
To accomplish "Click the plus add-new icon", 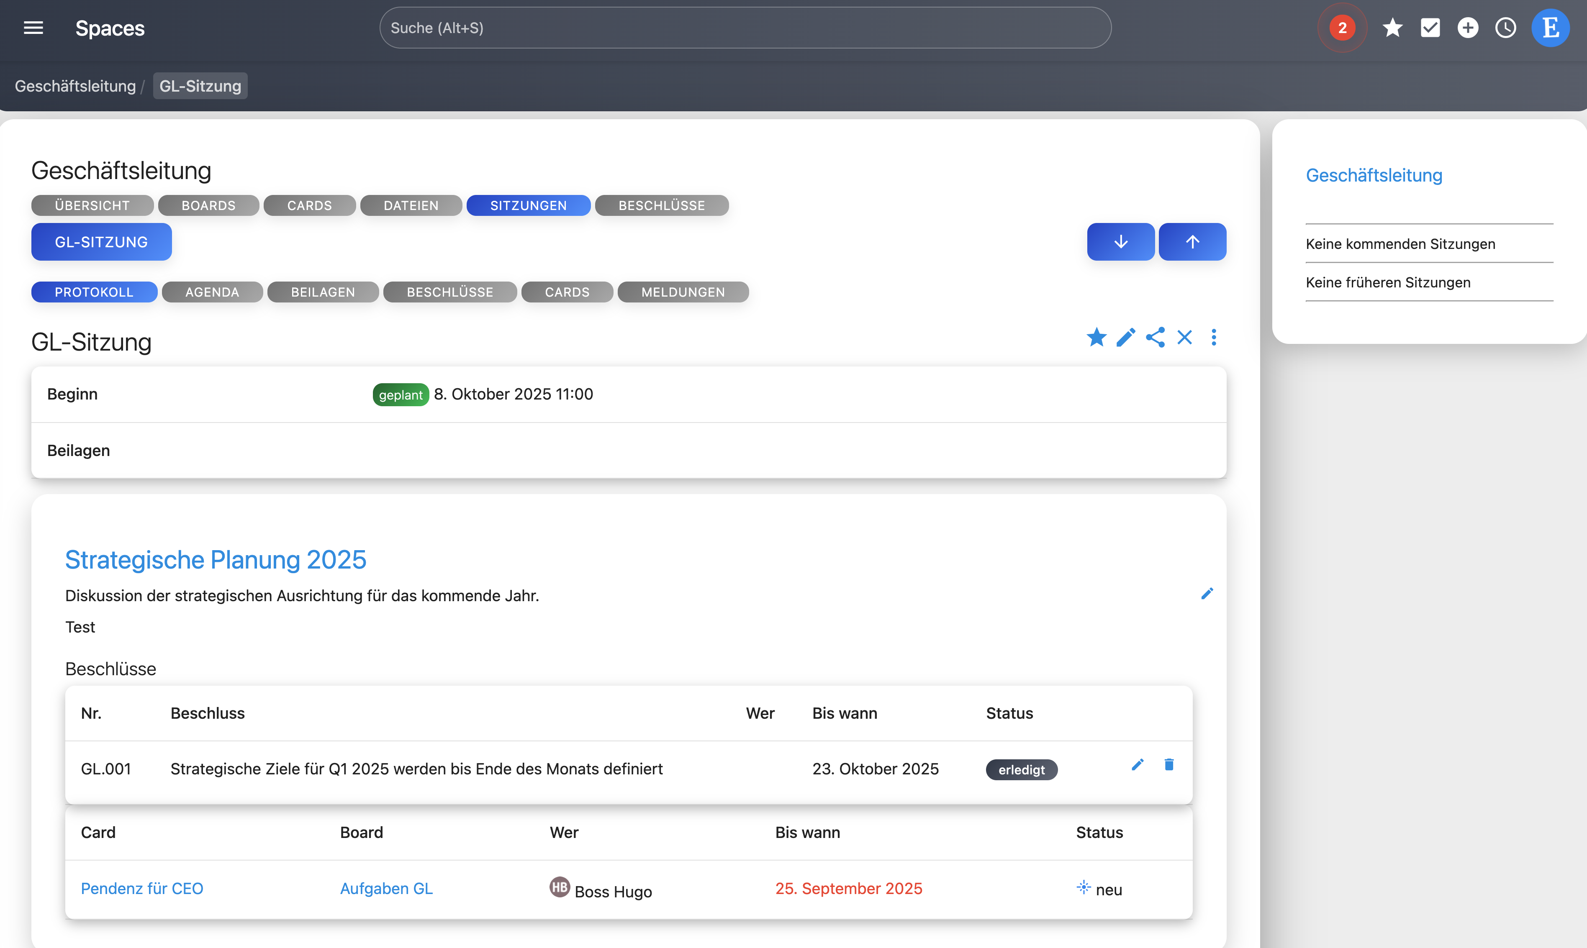I will (1468, 28).
